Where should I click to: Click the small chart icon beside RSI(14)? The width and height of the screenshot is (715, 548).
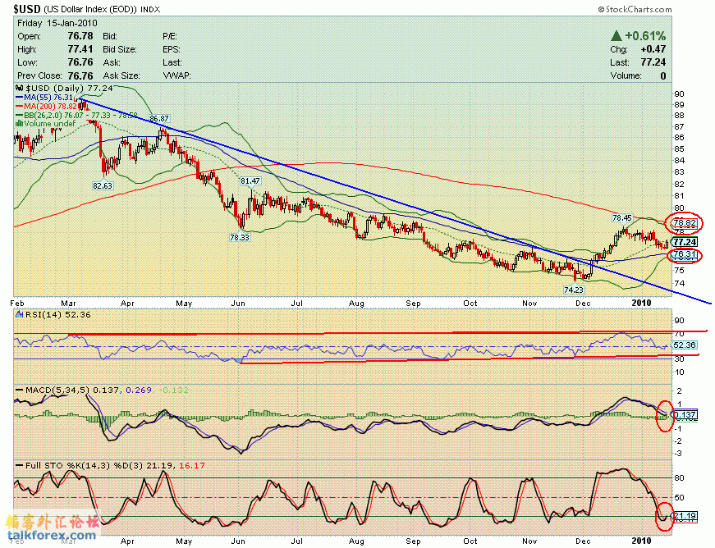click(x=19, y=314)
